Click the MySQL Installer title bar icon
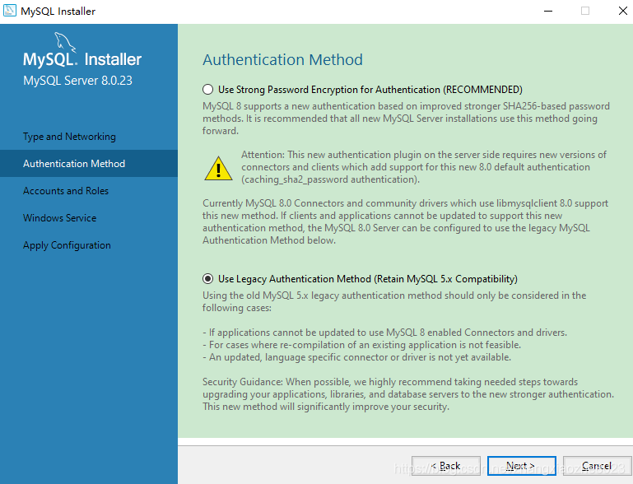633x484 pixels. [x=10, y=11]
